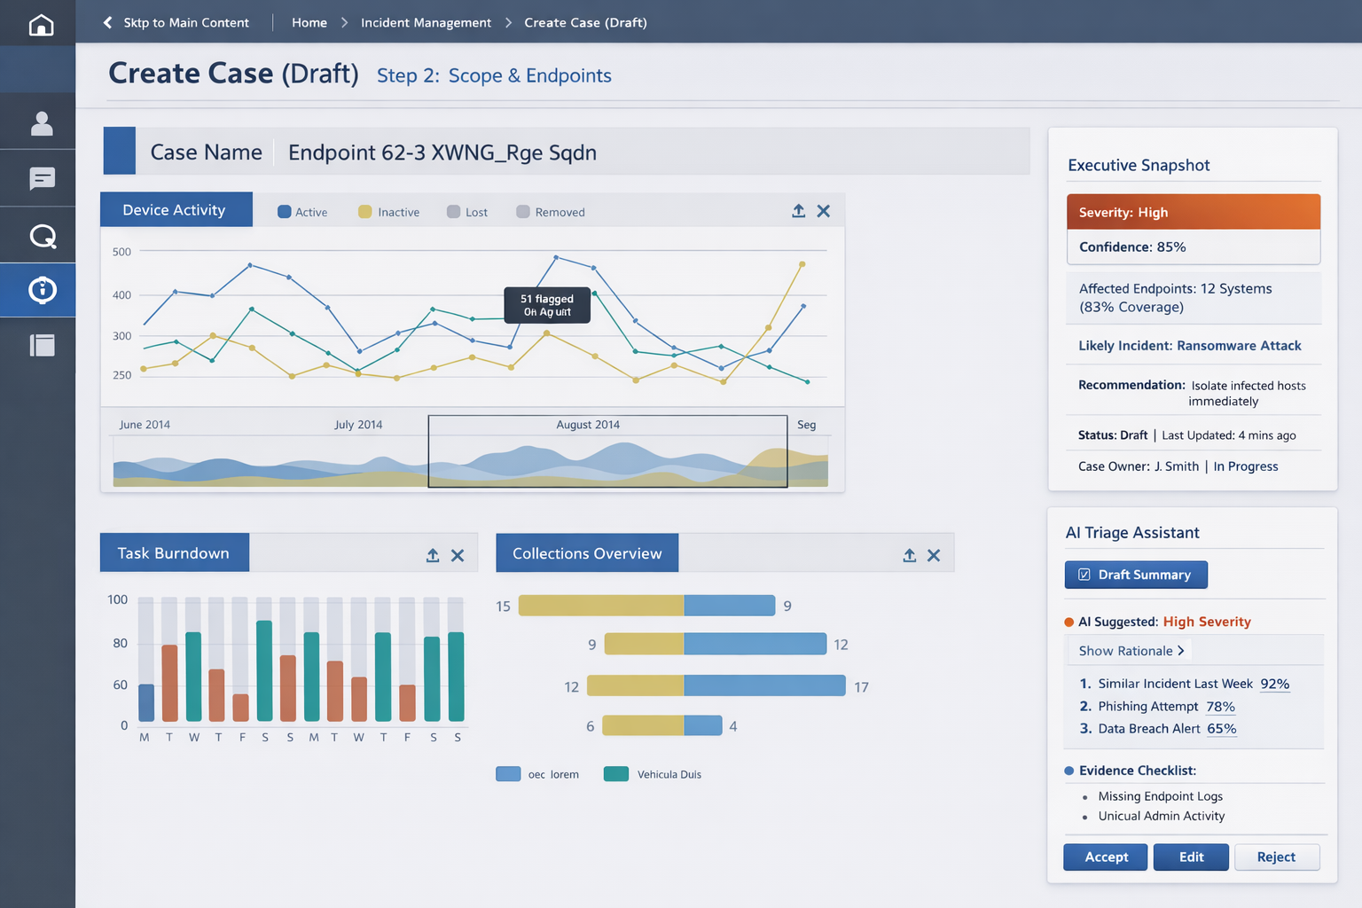Click the search magnifier sidebar icon

(42, 236)
